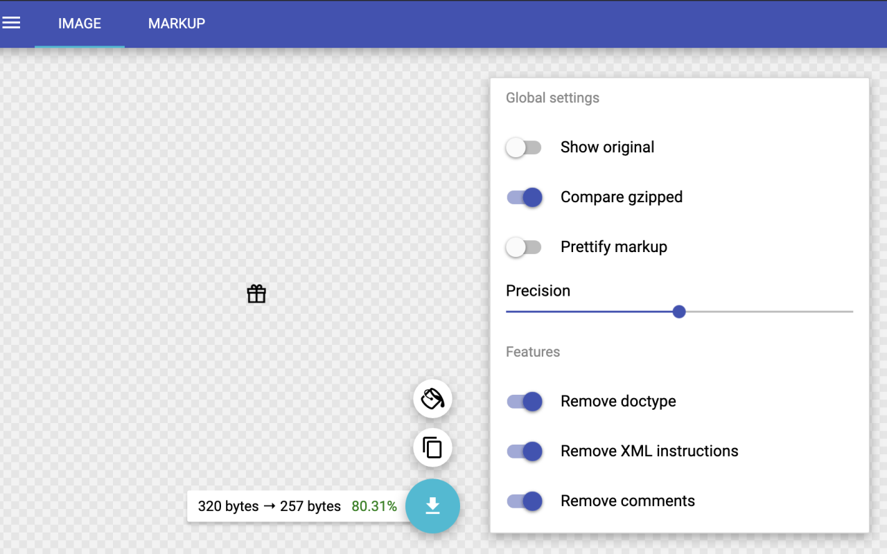Disable Remove XML instructions switch
This screenshot has width=887, height=554.
(x=525, y=452)
